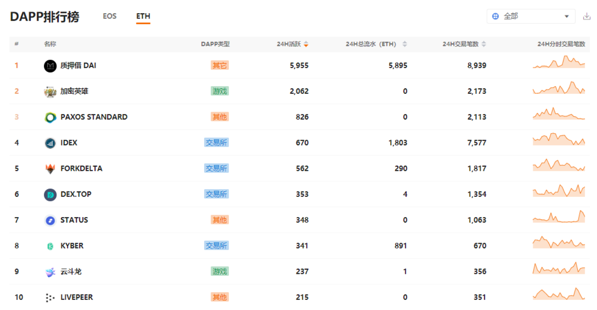Click the 7,577 transactions value for IDEX
597x310 pixels.
coord(477,142)
